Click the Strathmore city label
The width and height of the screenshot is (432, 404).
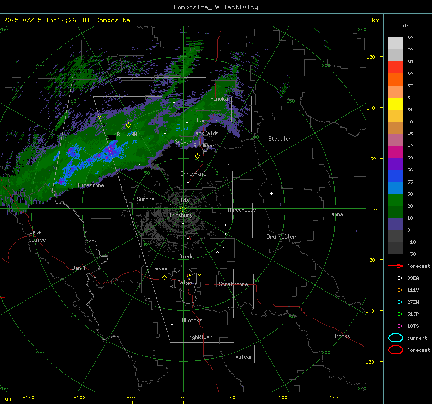point(233,284)
